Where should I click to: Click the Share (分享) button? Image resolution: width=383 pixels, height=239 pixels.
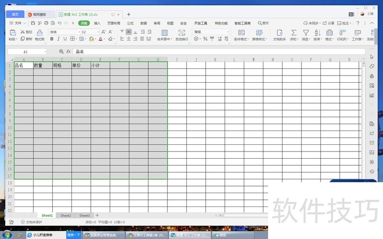[x=328, y=23]
